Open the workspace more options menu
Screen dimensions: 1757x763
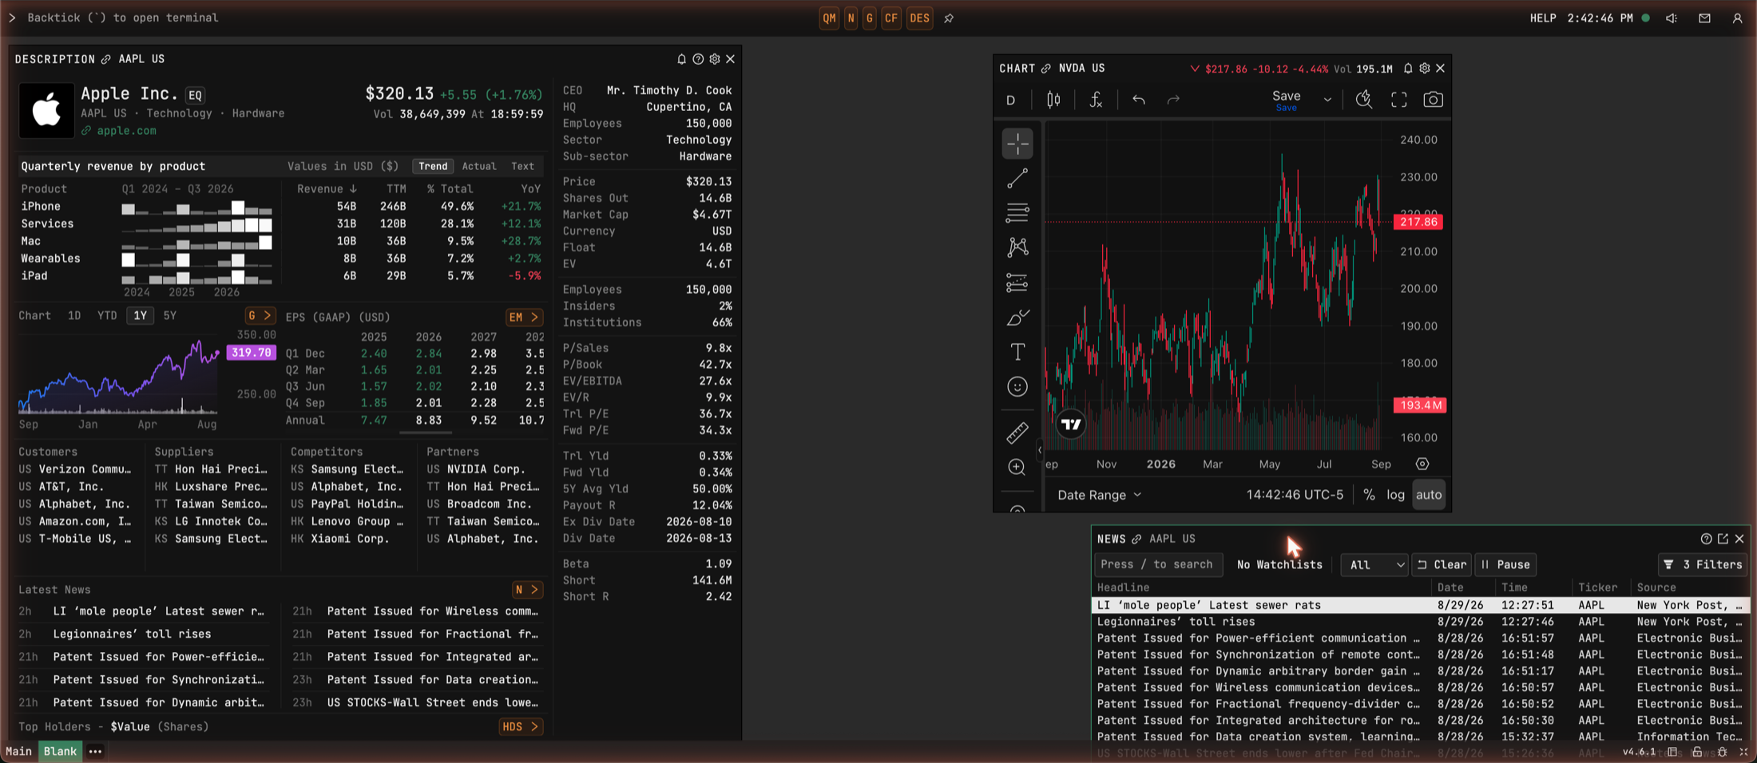click(x=95, y=751)
